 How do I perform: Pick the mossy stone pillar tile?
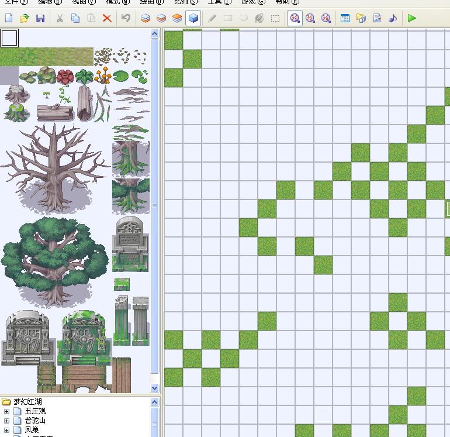pyautogui.click(x=122, y=321)
